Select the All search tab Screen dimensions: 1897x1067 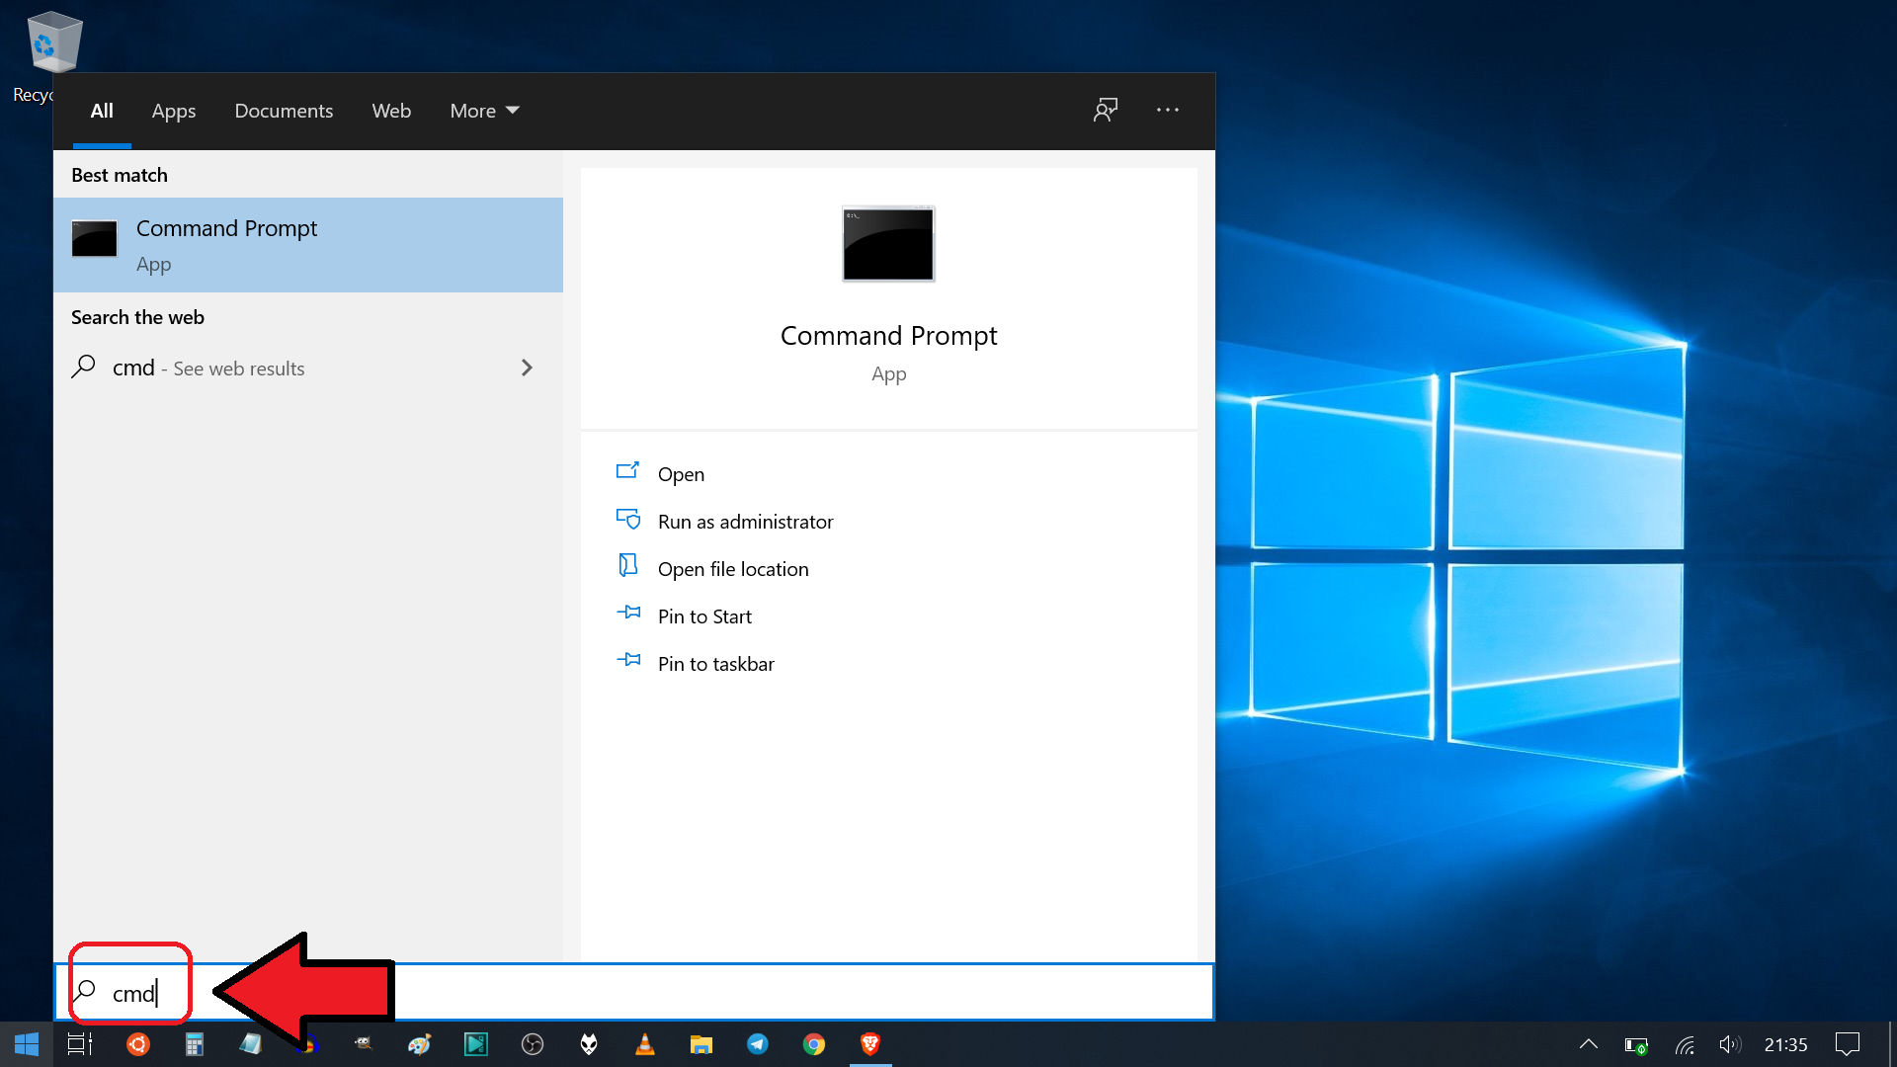102,111
